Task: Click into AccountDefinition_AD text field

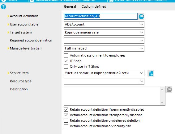Action: coord(100,16)
